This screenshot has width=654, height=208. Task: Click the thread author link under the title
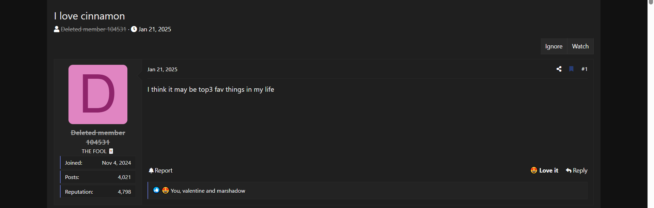click(93, 29)
